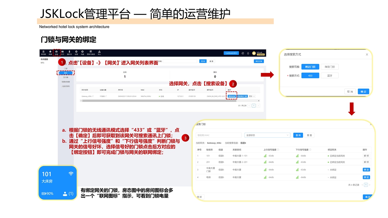Click the 搜索设备 button in gateway row
388x218 pixels.
[232, 96]
